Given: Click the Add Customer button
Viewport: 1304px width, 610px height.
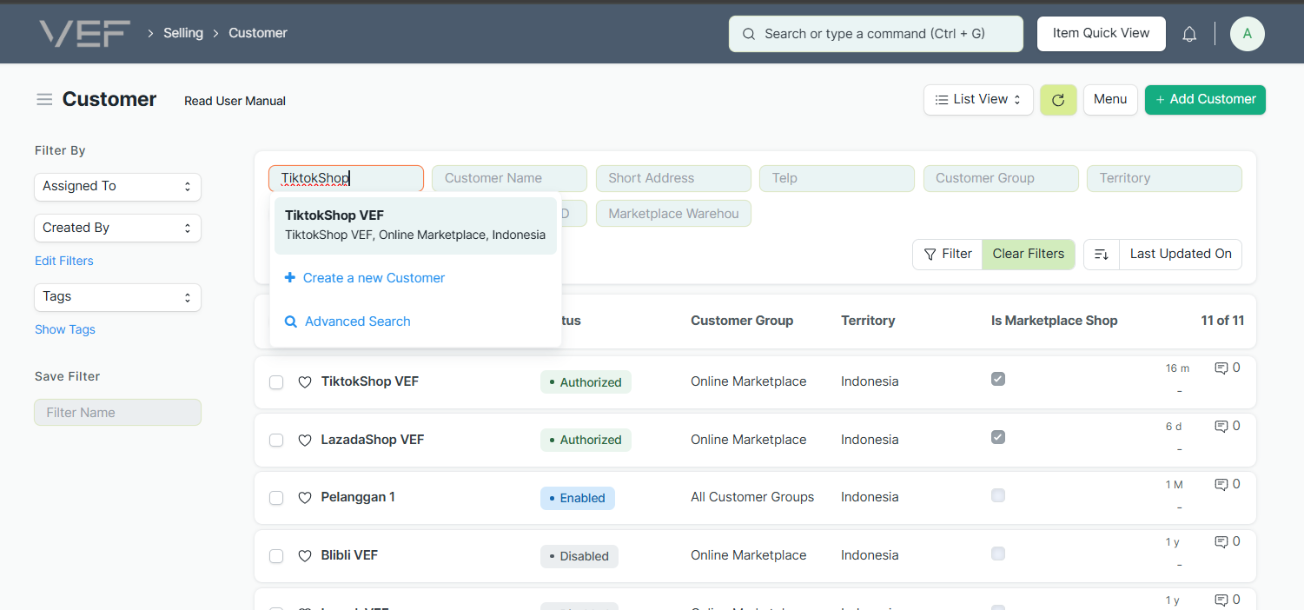Looking at the screenshot, I should tap(1205, 100).
